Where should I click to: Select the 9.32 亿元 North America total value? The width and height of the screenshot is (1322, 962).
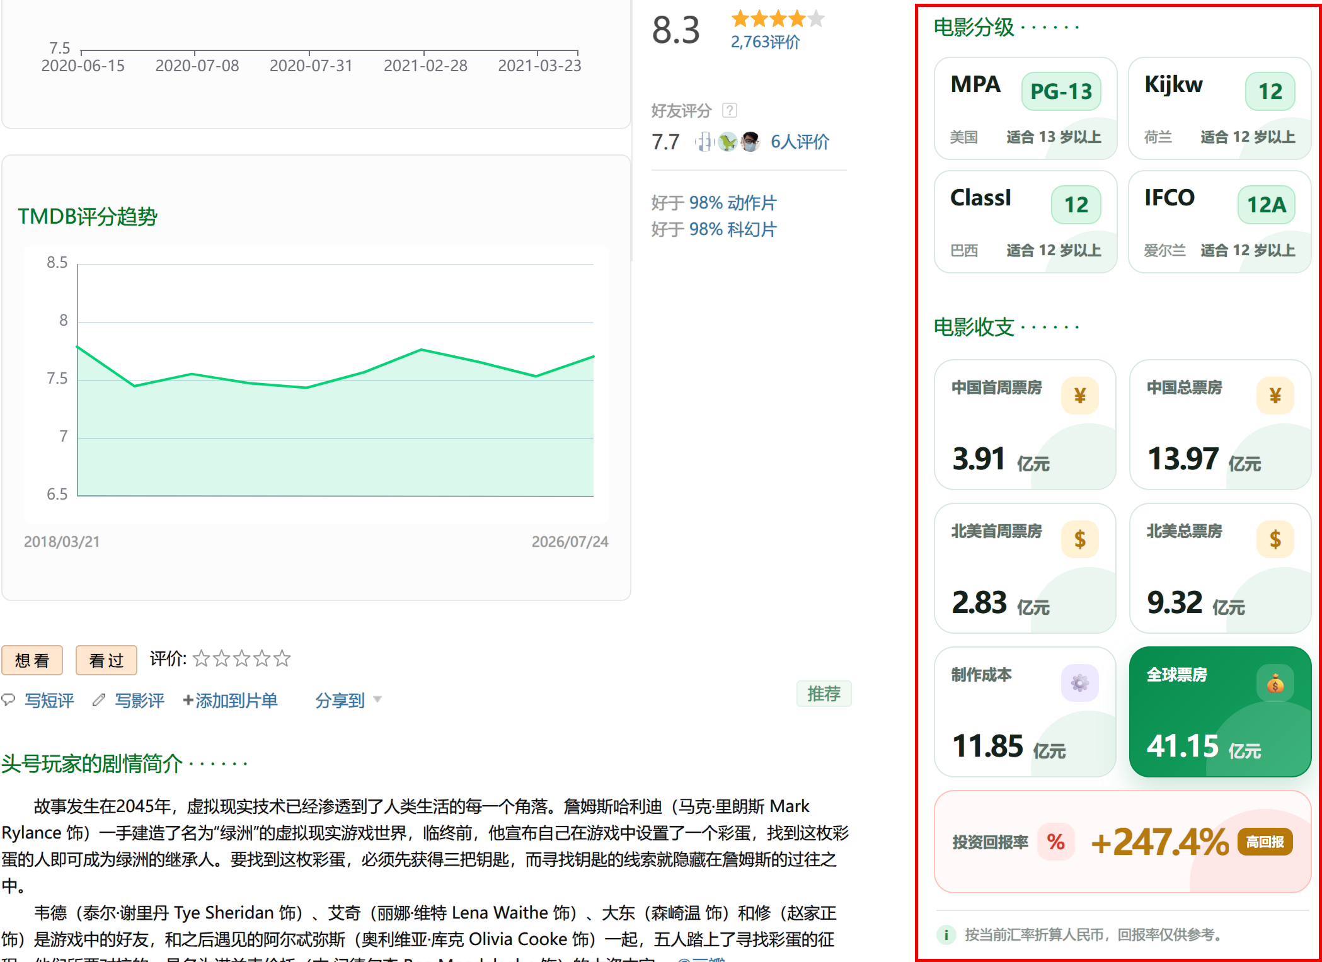click(x=1196, y=602)
